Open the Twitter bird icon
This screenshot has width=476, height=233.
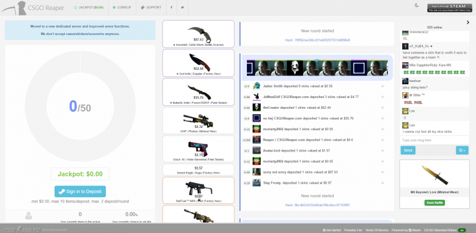[x=183, y=7]
